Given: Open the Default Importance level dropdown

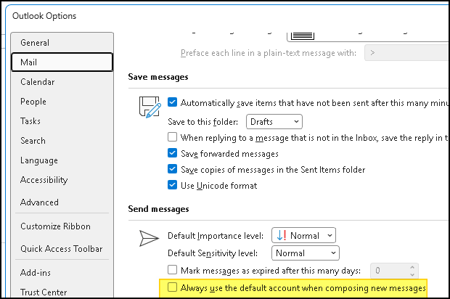Looking at the screenshot, I should click(x=303, y=236).
